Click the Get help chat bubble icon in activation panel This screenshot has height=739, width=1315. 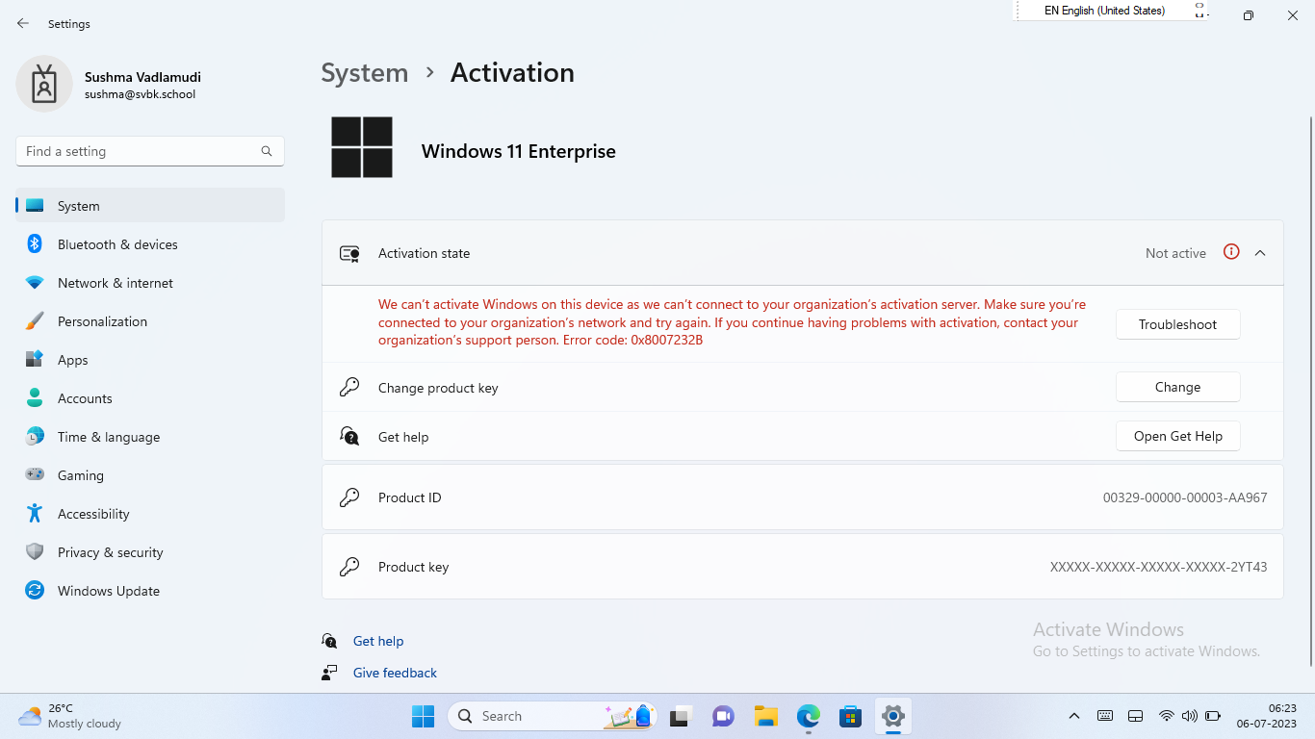349,436
